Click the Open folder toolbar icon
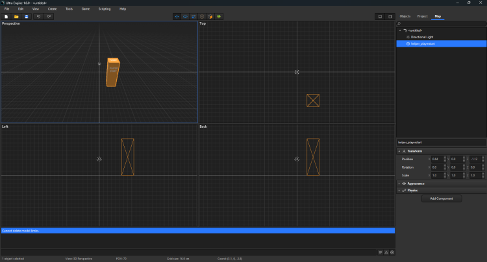Viewport: 487px width, 262px height. (16, 16)
